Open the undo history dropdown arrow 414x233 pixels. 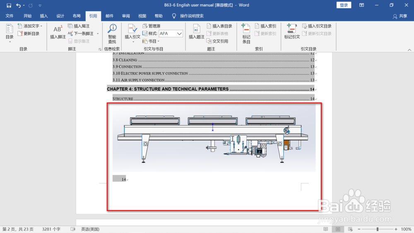point(24,5)
